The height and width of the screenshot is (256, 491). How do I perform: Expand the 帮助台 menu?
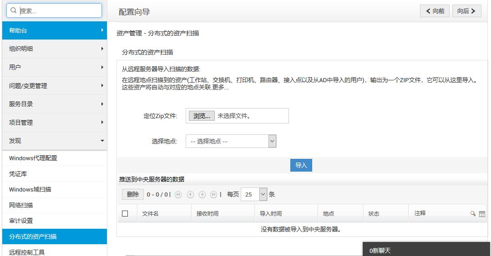tap(55, 30)
